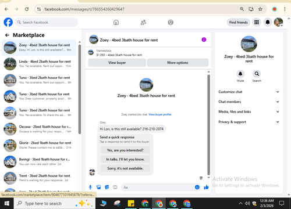
Task: Show hidden system tray icons chevron
Action: [240, 203]
